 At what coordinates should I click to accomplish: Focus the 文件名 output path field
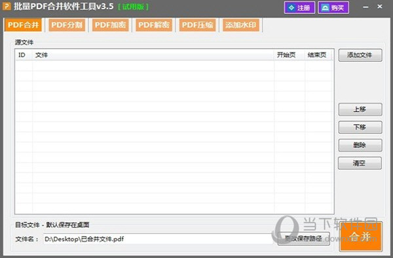coord(159,239)
